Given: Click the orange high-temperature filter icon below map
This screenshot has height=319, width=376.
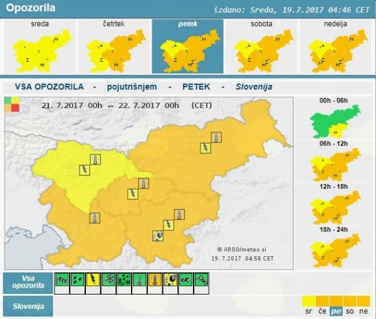Looking at the screenshot, I should click(155, 280).
